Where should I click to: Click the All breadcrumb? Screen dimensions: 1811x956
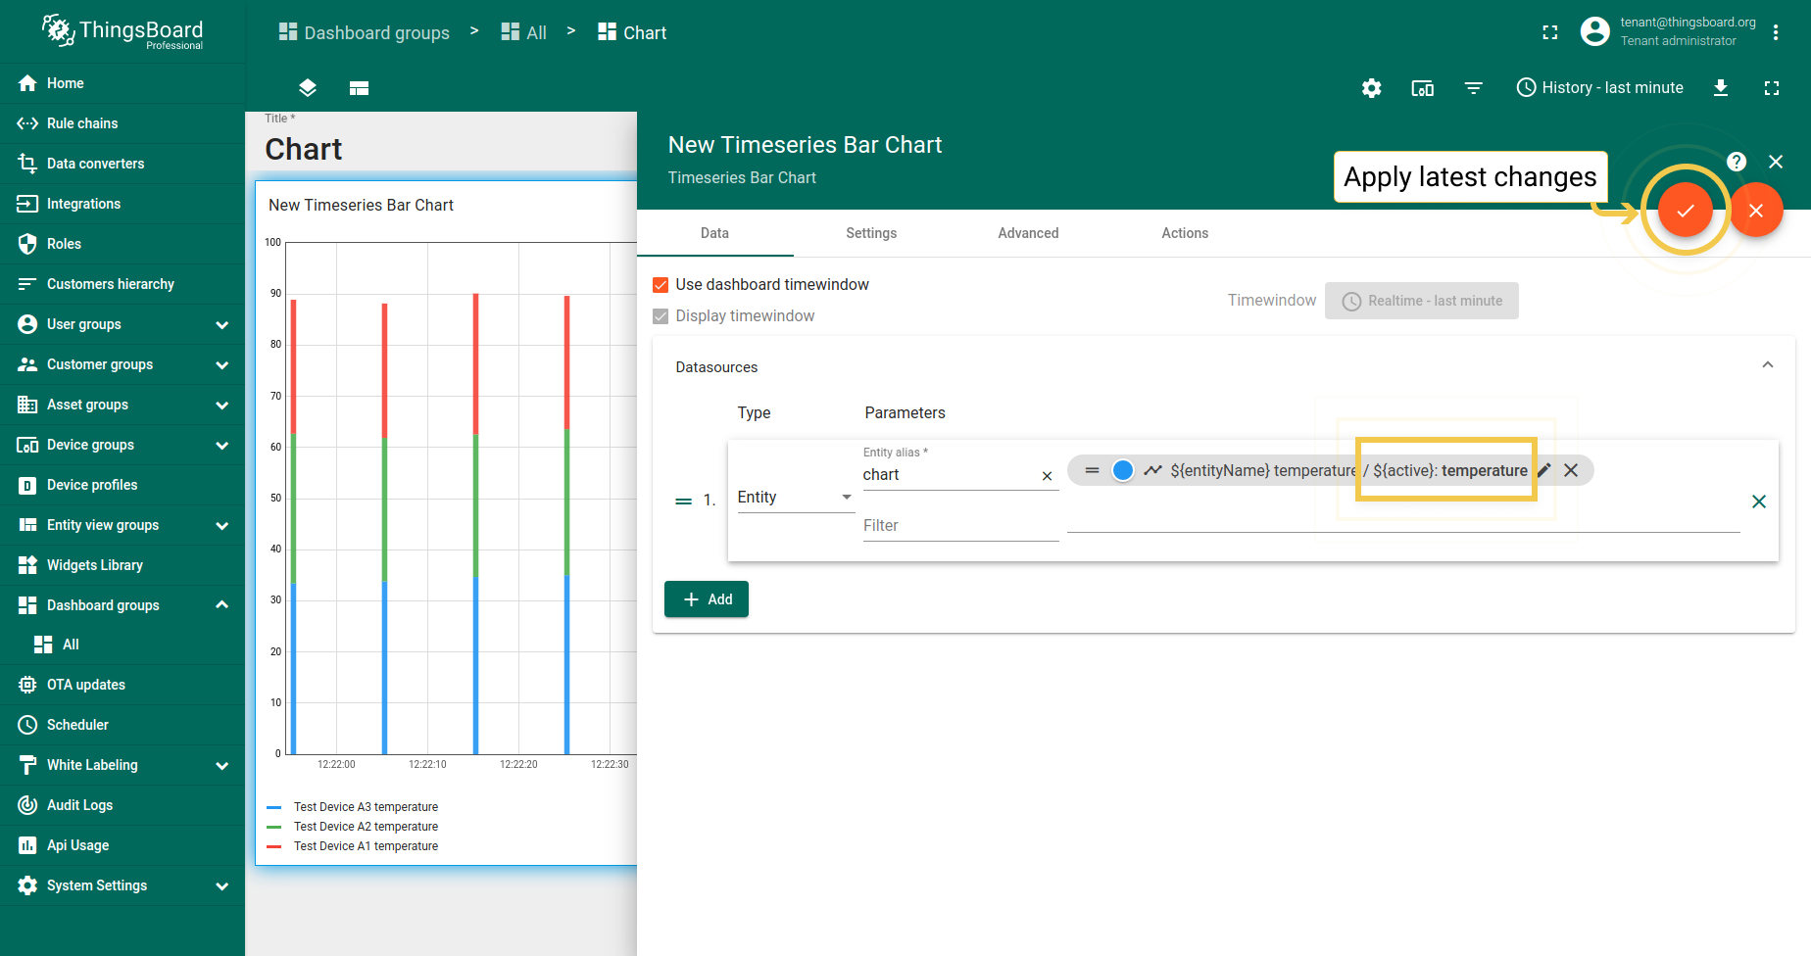(524, 32)
